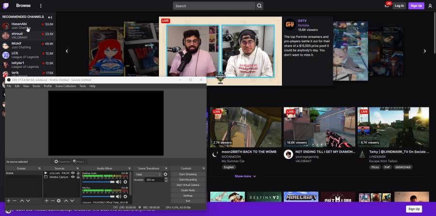Open the Tools menu in OBS

click(x=83, y=86)
